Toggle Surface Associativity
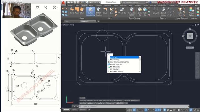 pyautogui.click(x=91, y=12)
